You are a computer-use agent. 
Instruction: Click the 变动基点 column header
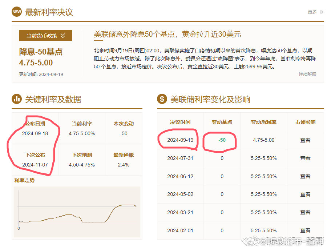point(222,122)
